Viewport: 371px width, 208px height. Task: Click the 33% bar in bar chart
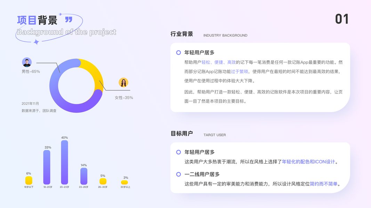47,167
